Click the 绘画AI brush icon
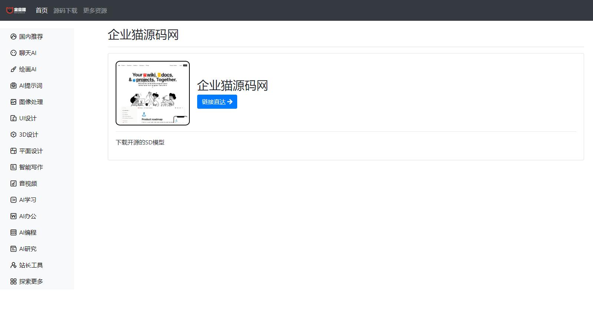 (13, 69)
